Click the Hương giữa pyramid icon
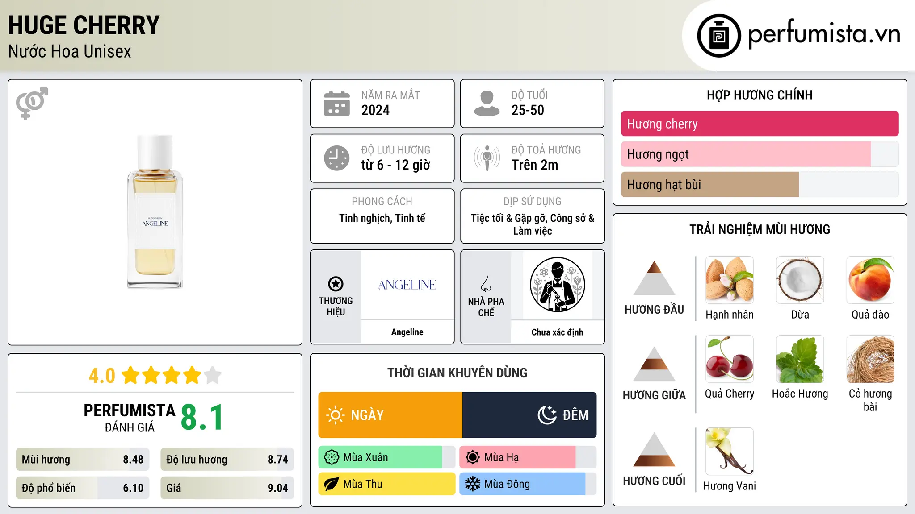 pos(654,364)
